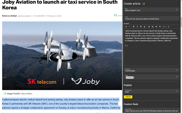The width and height of the screenshot is (182, 113).
Task: Click the date text 'February 7, 2022'
Action: pos(55,16)
